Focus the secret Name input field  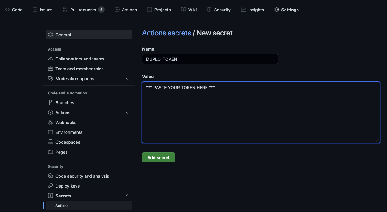click(x=210, y=59)
